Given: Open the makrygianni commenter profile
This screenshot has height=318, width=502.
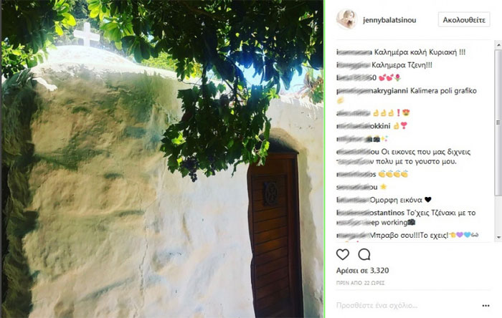Looking at the screenshot, I should (x=371, y=91).
